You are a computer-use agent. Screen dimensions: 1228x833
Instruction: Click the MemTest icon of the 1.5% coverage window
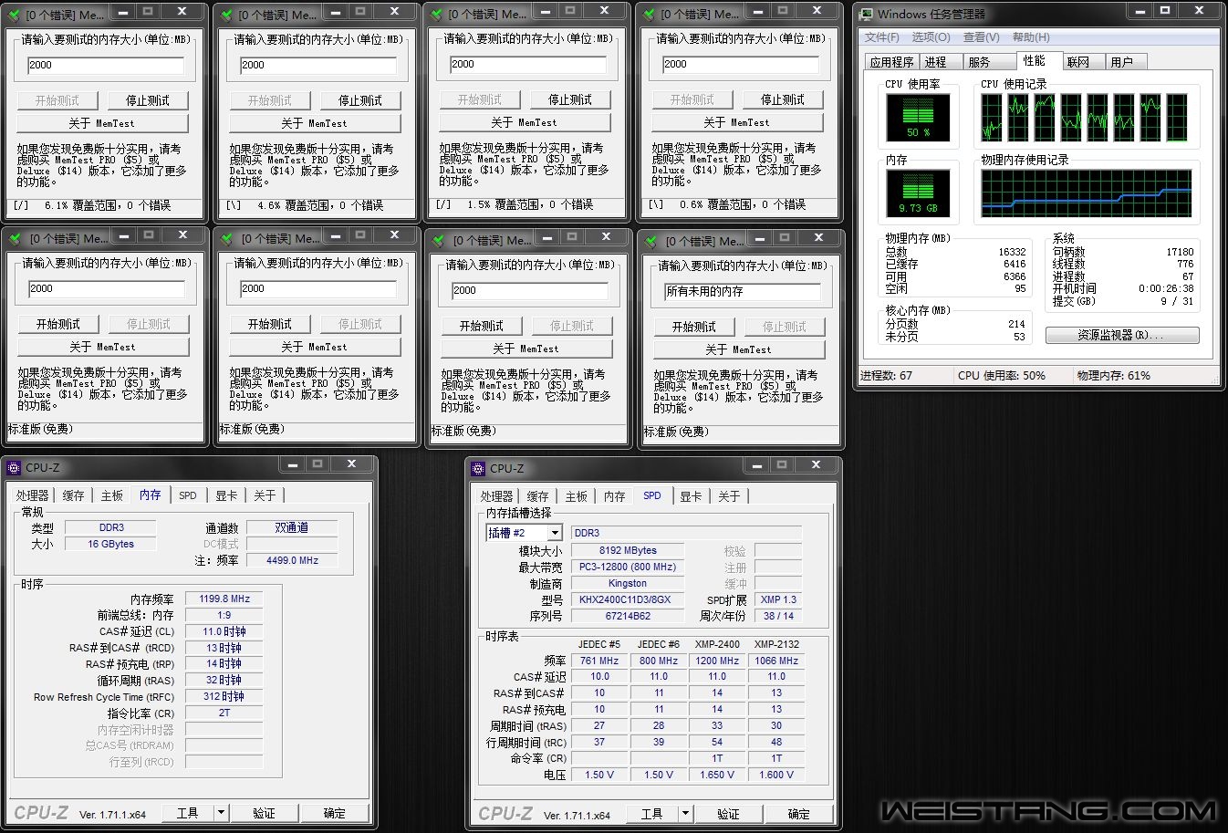437,15
